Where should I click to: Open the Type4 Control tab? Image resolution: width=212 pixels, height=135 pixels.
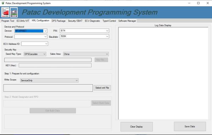click(109, 21)
